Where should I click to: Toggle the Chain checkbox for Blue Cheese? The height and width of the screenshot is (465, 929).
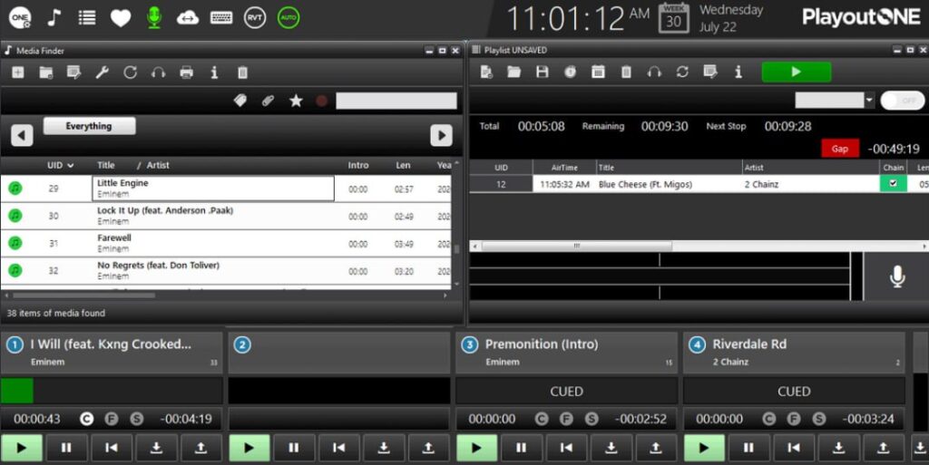click(893, 184)
